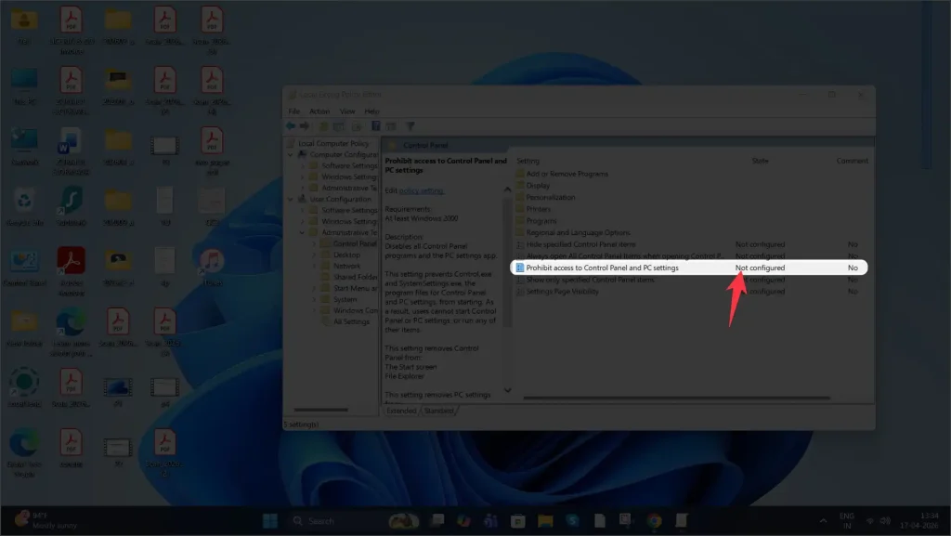Open the Control Panel desktop icon
951x536 pixels.
(24, 268)
